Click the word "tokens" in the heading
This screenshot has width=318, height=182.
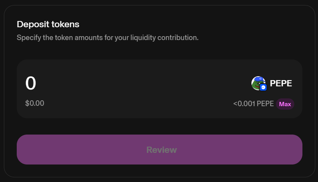point(66,24)
